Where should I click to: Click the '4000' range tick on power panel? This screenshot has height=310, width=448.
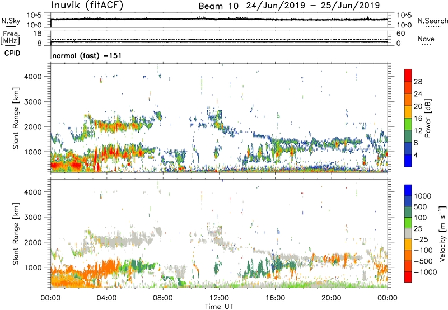point(33,77)
